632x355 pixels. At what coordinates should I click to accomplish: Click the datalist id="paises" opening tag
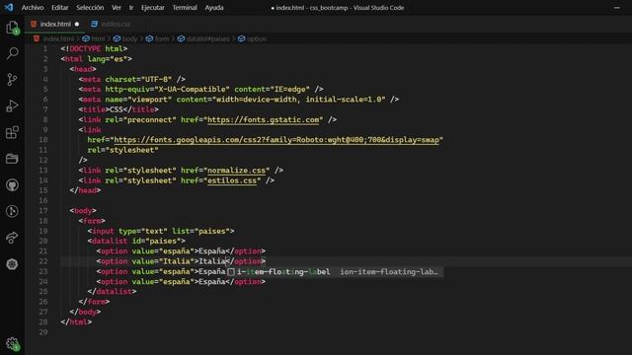(x=136, y=241)
